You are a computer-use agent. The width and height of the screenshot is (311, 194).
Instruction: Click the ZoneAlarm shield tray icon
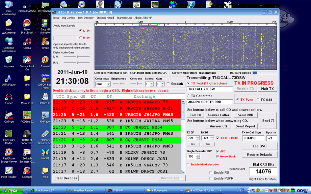tap(271, 190)
